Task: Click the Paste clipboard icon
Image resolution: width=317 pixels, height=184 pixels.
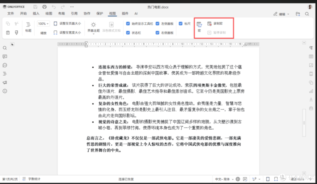Action: point(8,33)
